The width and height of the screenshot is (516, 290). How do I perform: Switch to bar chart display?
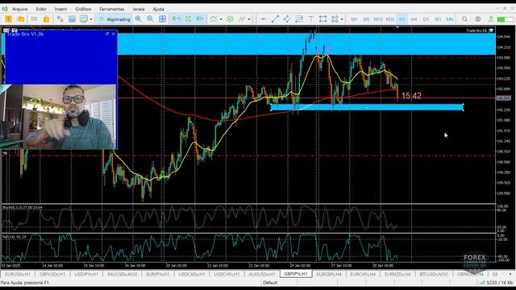[x=176, y=19]
